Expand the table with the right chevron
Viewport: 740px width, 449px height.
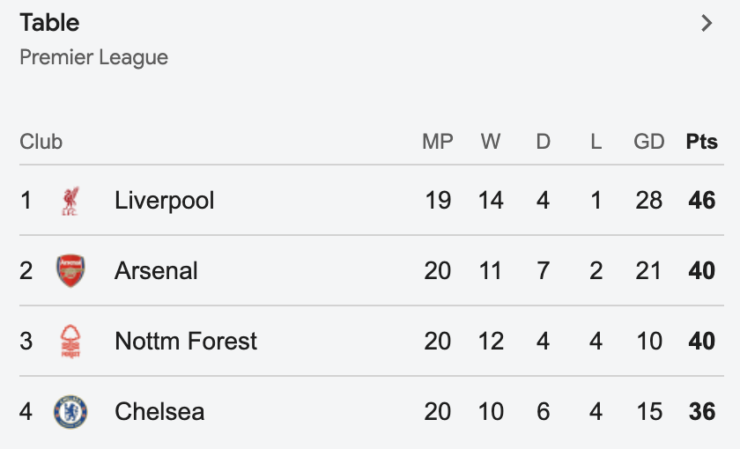pyautogui.click(x=707, y=23)
